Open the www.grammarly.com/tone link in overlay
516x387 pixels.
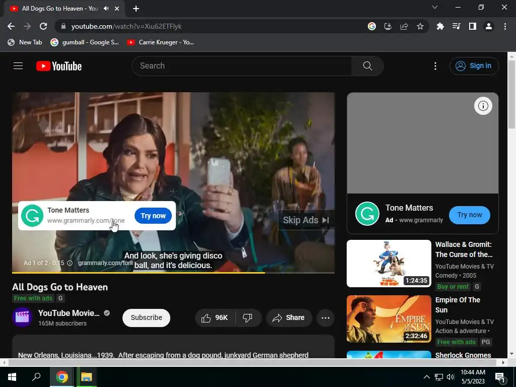click(86, 221)
